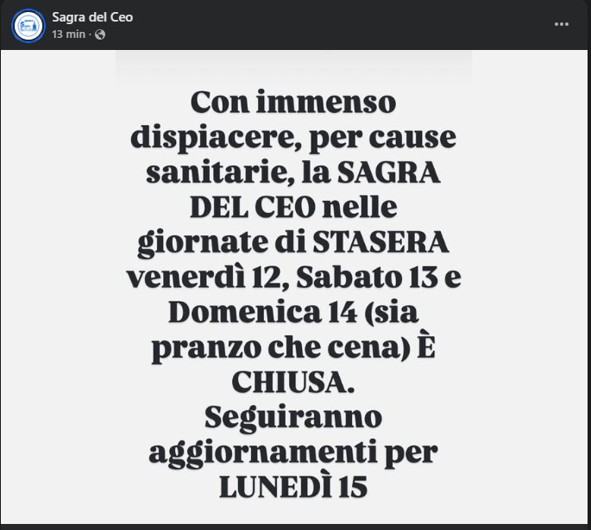Click the Sagra del Ceo profile avatar
The height and width of the screenshot is (530, 591).
(x=28, y=26)
